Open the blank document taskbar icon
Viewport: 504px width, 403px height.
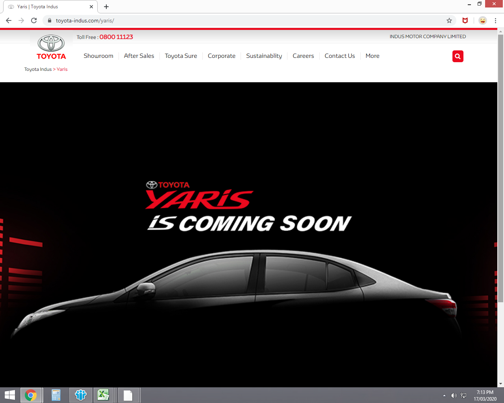tap(128, 395)
